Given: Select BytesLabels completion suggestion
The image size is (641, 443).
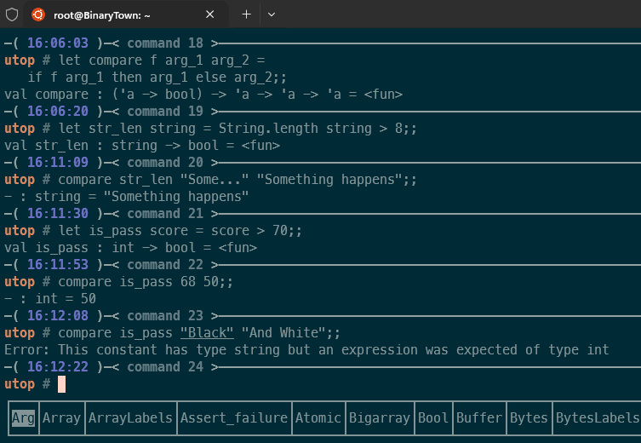Looking at the screenshot, I should tap(597, 418).
